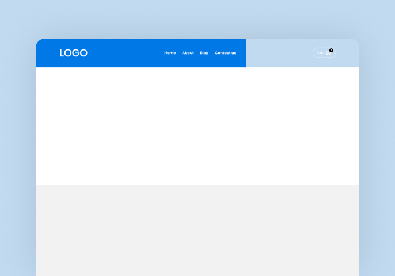The width and height of the screenshot is (395, 276).
Task: Click light blue header area left of Cart
Action: [279, 53]
